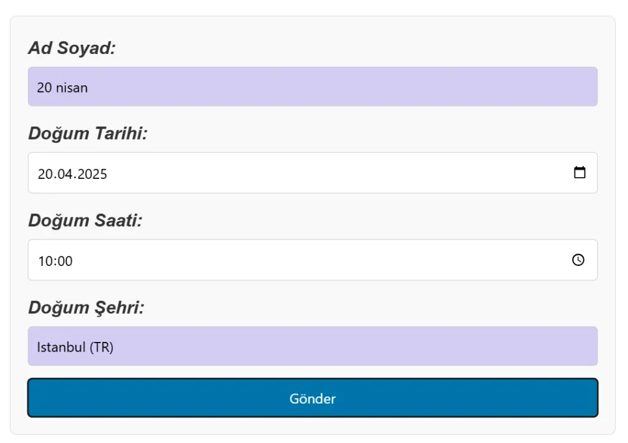Click the "Doğum Saati:" label

pos(85,221)
